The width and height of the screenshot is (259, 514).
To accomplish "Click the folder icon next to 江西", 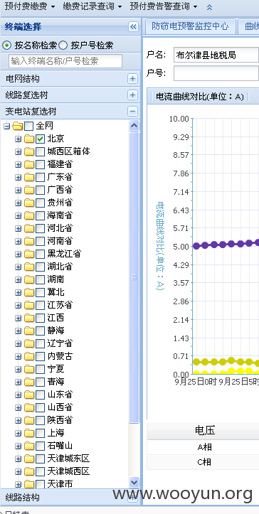I will tap(29, 318).
